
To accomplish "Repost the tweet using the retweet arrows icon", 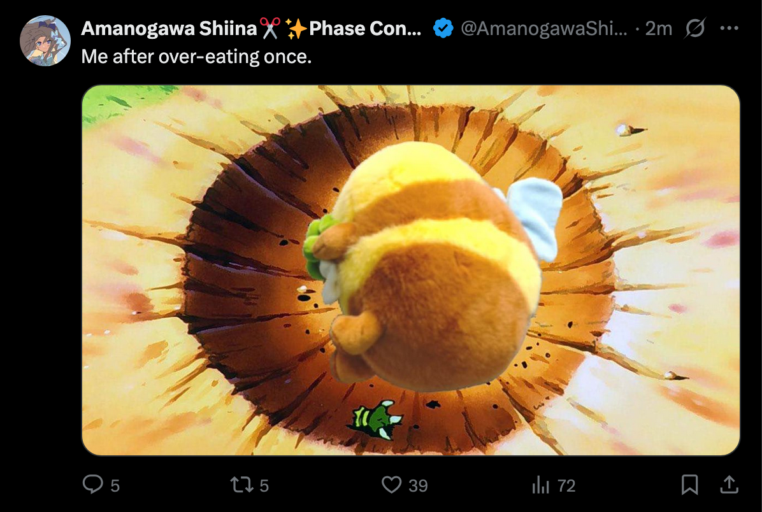I will (241, 485).
